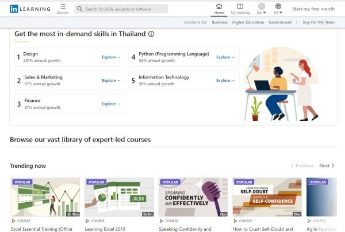Open the Browse menu icon

pos(62,7)
